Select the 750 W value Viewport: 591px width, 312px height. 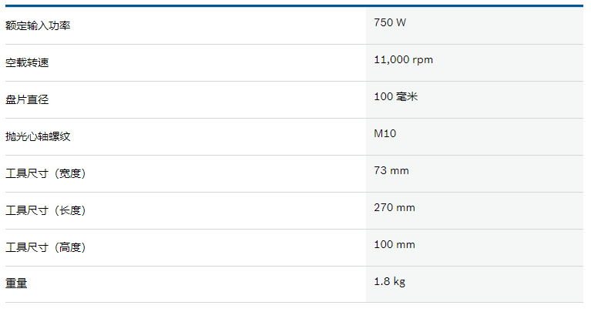tap(390, 22)
